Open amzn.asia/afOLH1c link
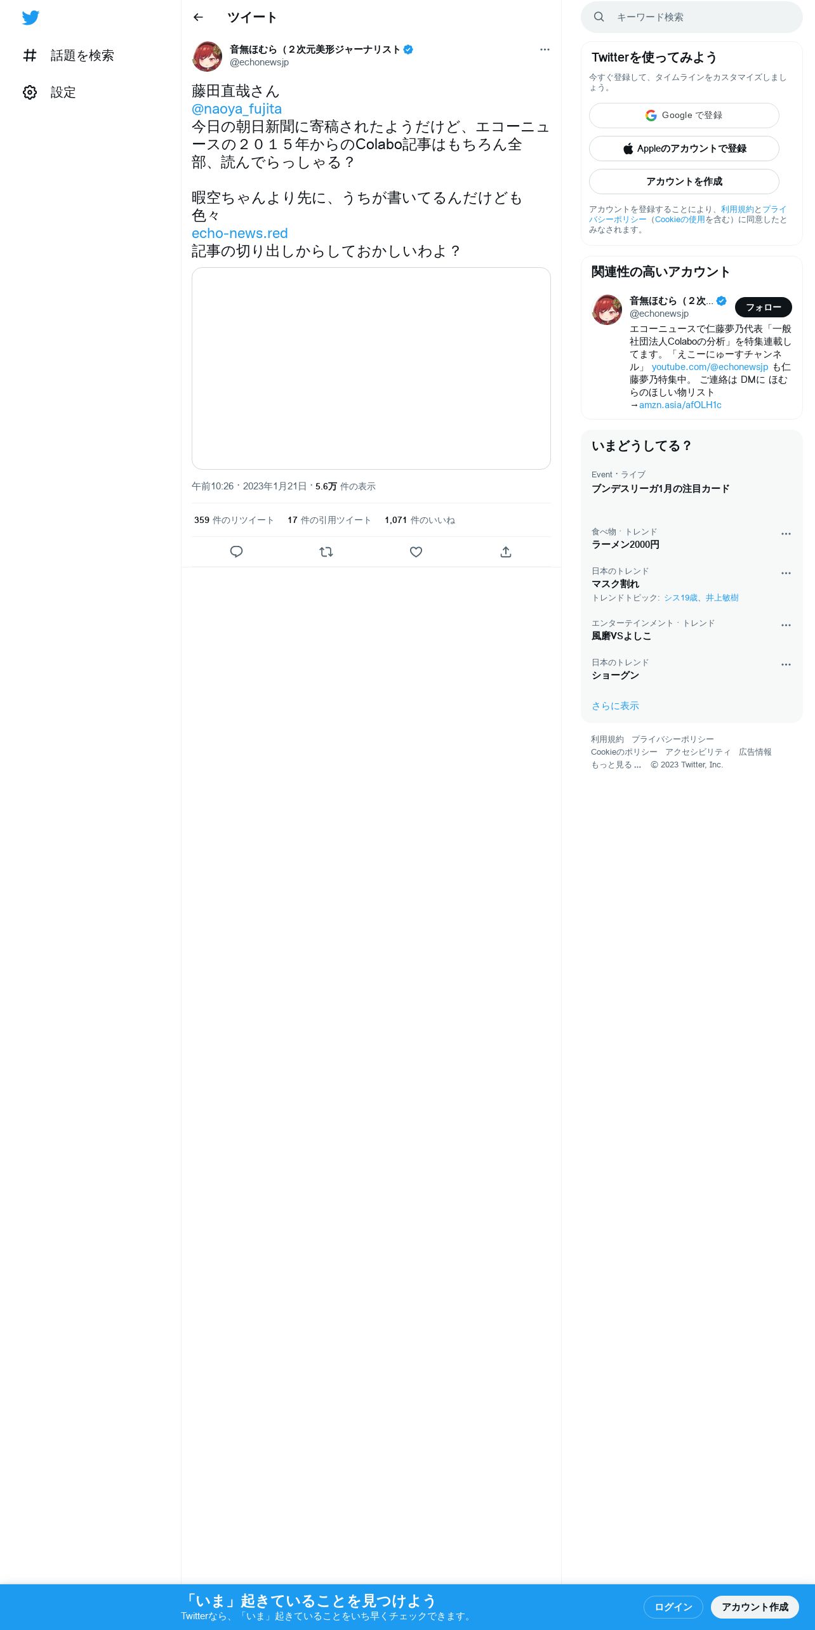Screen dimensions: 815x1630 (680, 405)
